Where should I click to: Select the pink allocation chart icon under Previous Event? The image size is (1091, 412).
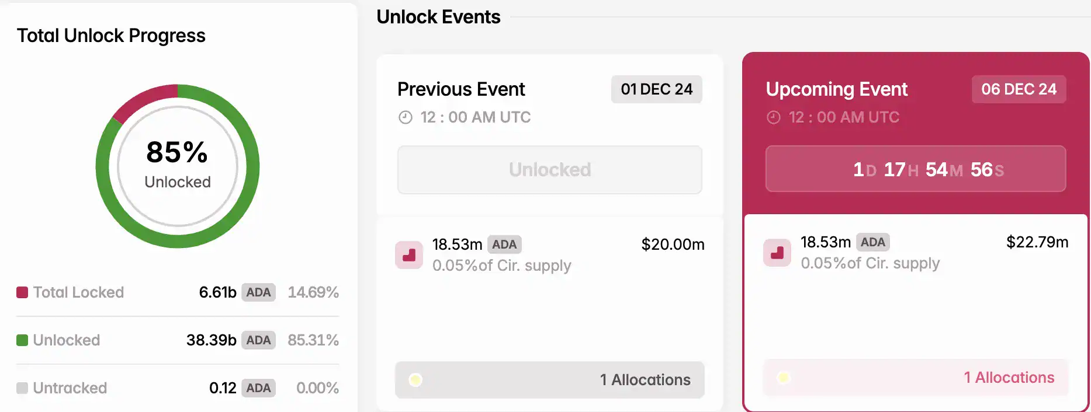click(x=409, y=255)
